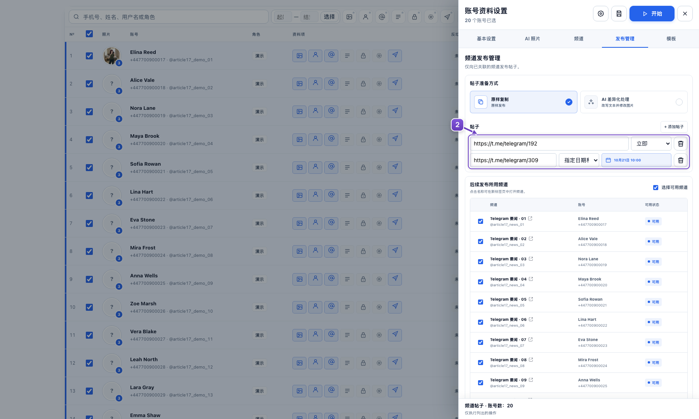Open the 指定日期 timing dropdown
This screenshot has width=699, height=419.
[x=579, y=160]
